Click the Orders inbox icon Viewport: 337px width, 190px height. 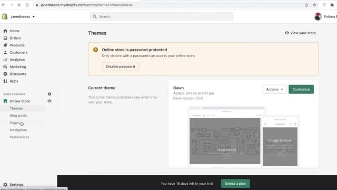(x=5, y=38)
